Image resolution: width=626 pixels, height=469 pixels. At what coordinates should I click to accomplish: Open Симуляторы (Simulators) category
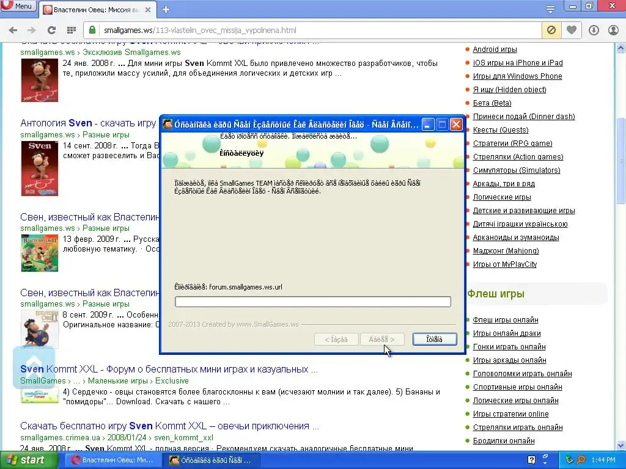point(517,170)
